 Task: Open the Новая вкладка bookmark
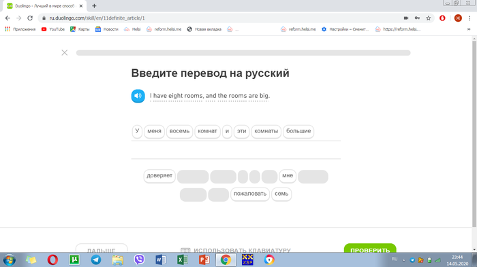(204, 29)
